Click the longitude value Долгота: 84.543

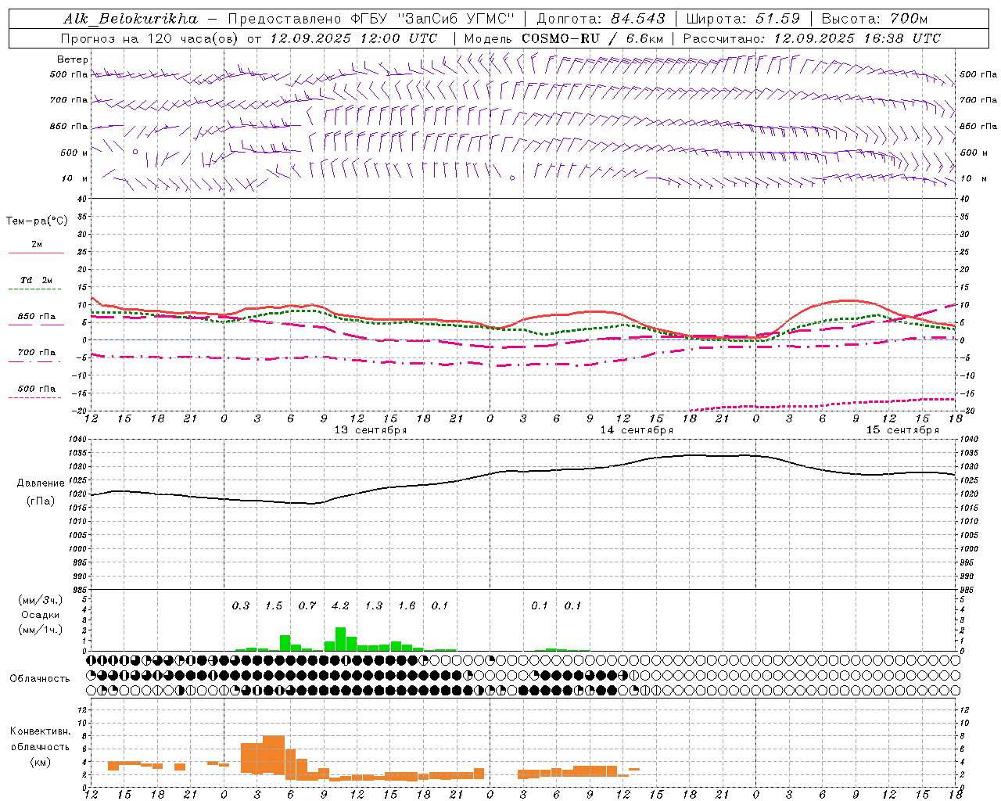click(x=601, y=19)
